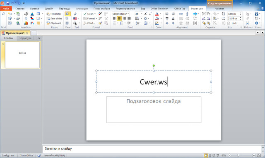This screenshot has height=158, width=265.
Task: Click the format painter brush icon
Action: (x=100, y=23)
